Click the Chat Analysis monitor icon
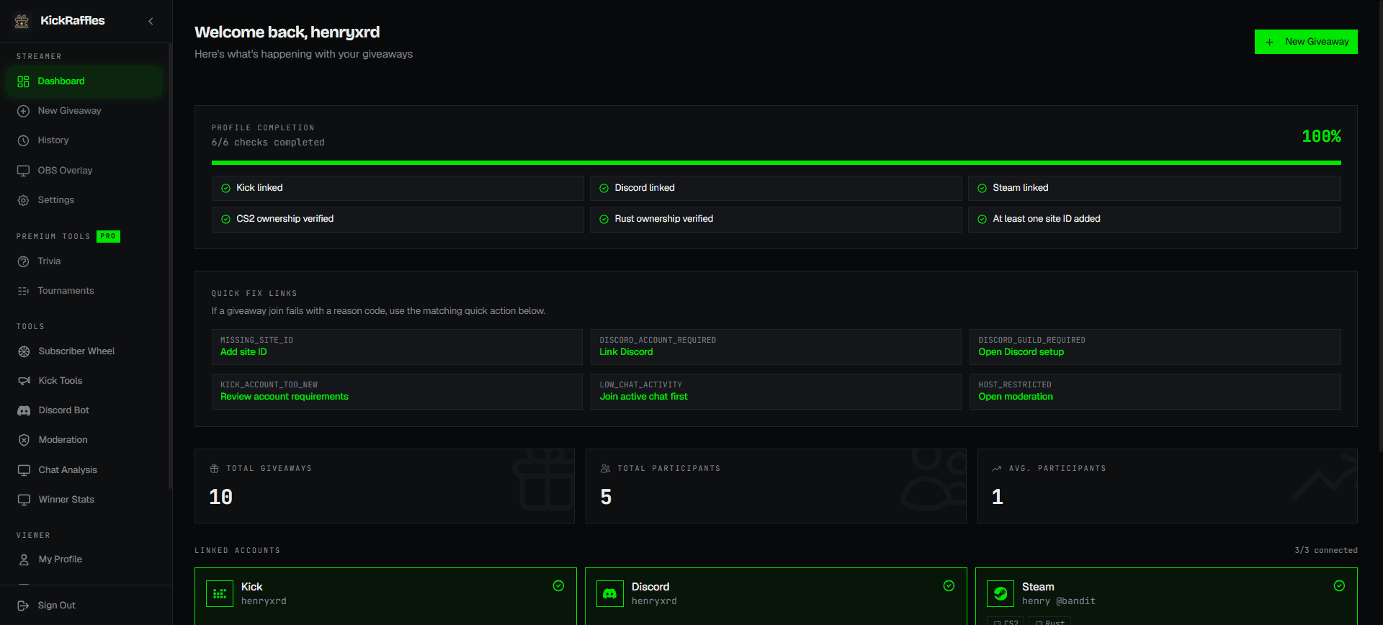The height and width of the screenshot is (625, 1383). [x=24, y=470]
